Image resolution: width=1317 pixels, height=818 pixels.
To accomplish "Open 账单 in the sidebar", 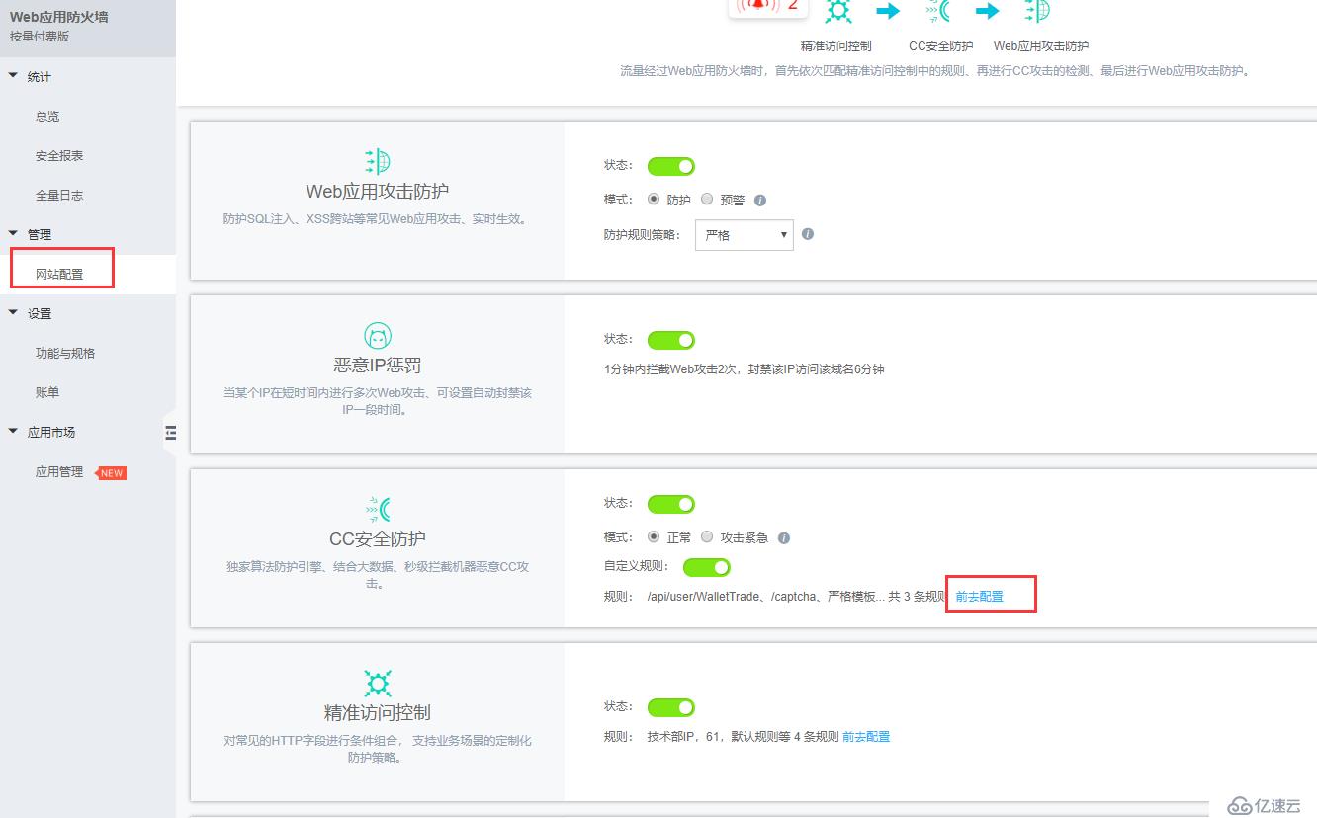I will [47, 392].
